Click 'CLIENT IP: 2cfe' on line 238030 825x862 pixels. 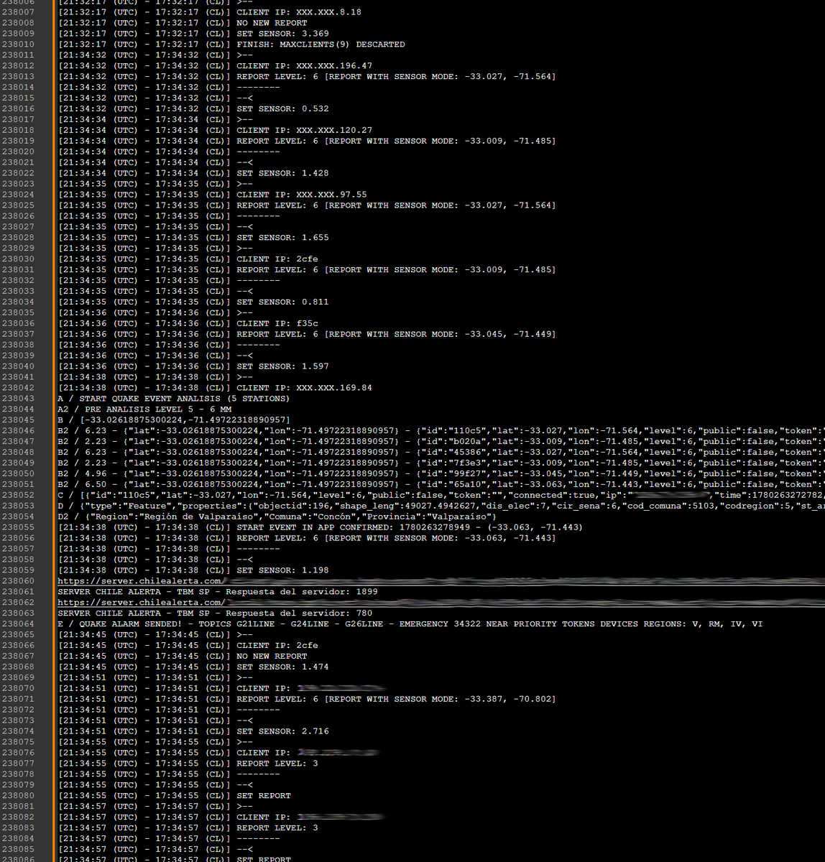(277, 259)
